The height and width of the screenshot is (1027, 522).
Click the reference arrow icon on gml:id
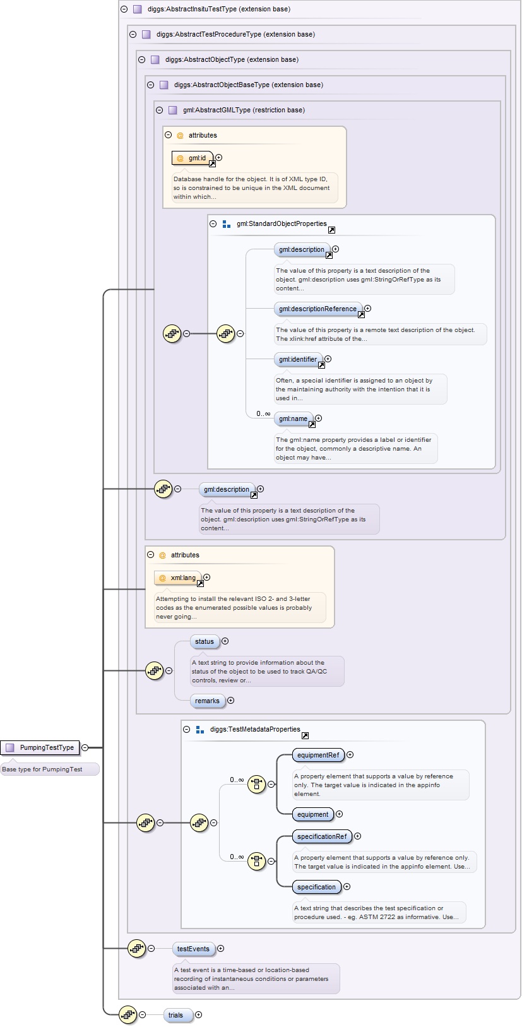point(212,163)
